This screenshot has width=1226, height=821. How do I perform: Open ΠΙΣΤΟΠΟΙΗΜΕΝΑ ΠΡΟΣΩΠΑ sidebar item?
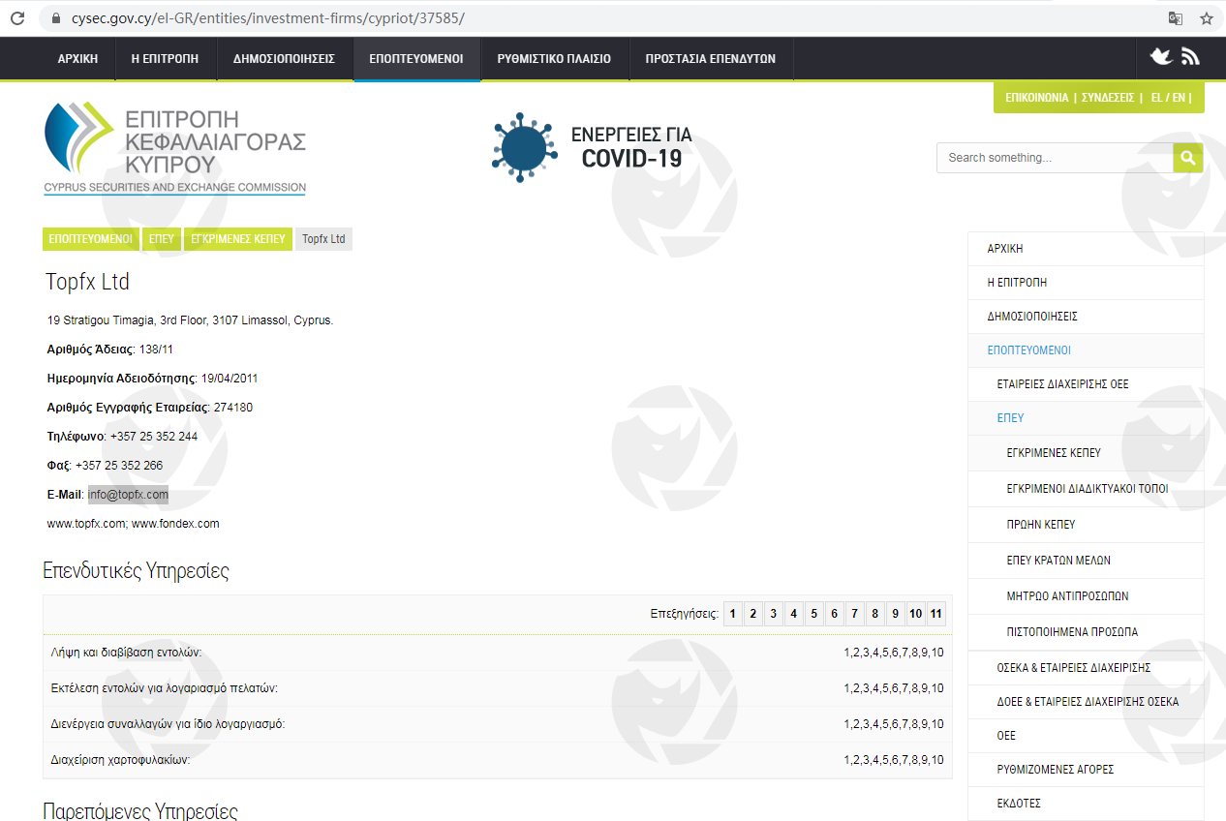tap(1086, 631)
